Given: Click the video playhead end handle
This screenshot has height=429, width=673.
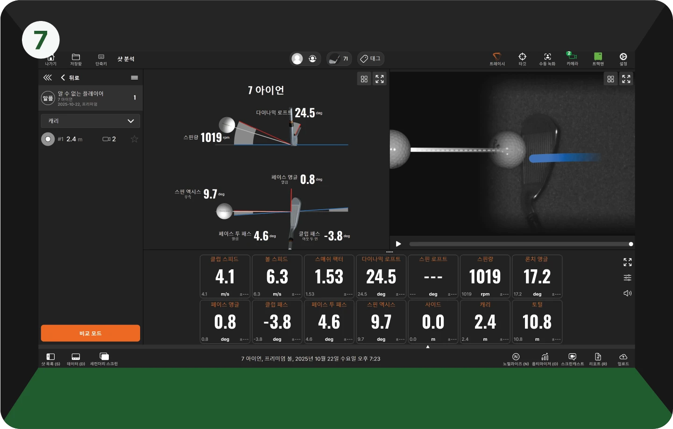Looking at the screenshot, I should point(631,244).
